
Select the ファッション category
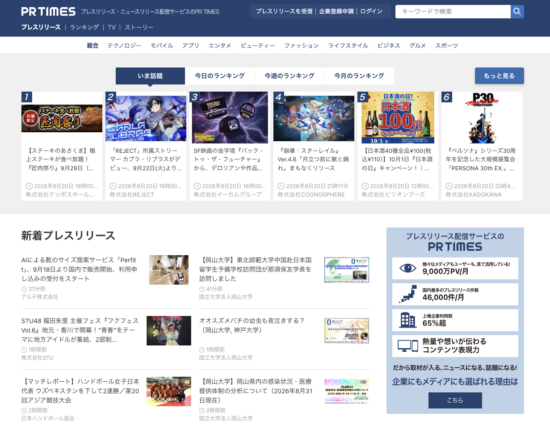[x=302, y=46]
